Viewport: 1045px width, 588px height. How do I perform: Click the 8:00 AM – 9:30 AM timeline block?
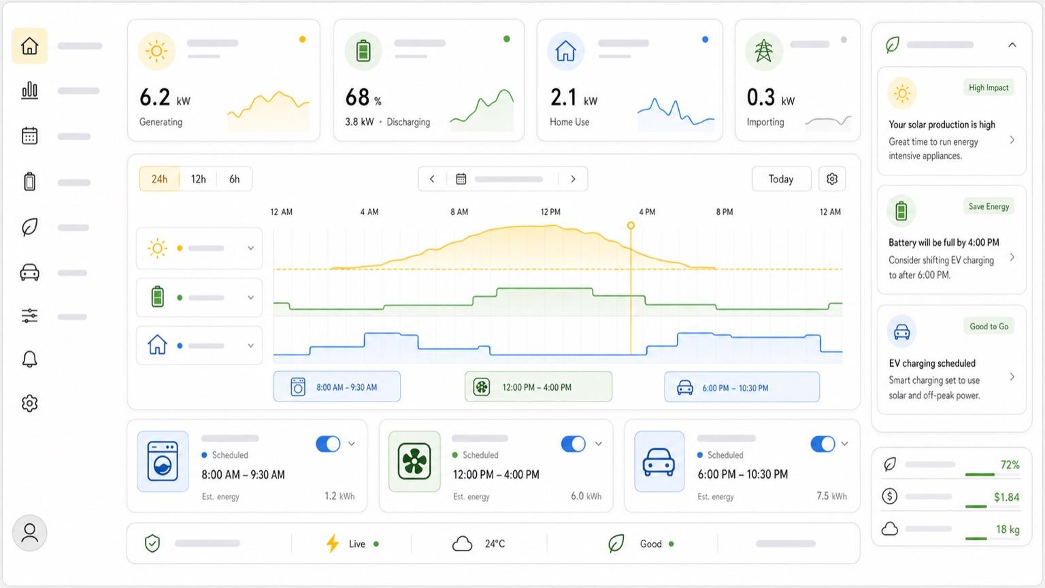(x=337, y=387)
